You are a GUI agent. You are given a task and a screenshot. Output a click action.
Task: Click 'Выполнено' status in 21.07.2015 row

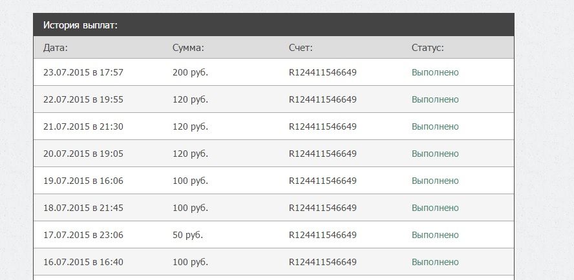coord(435,126)
